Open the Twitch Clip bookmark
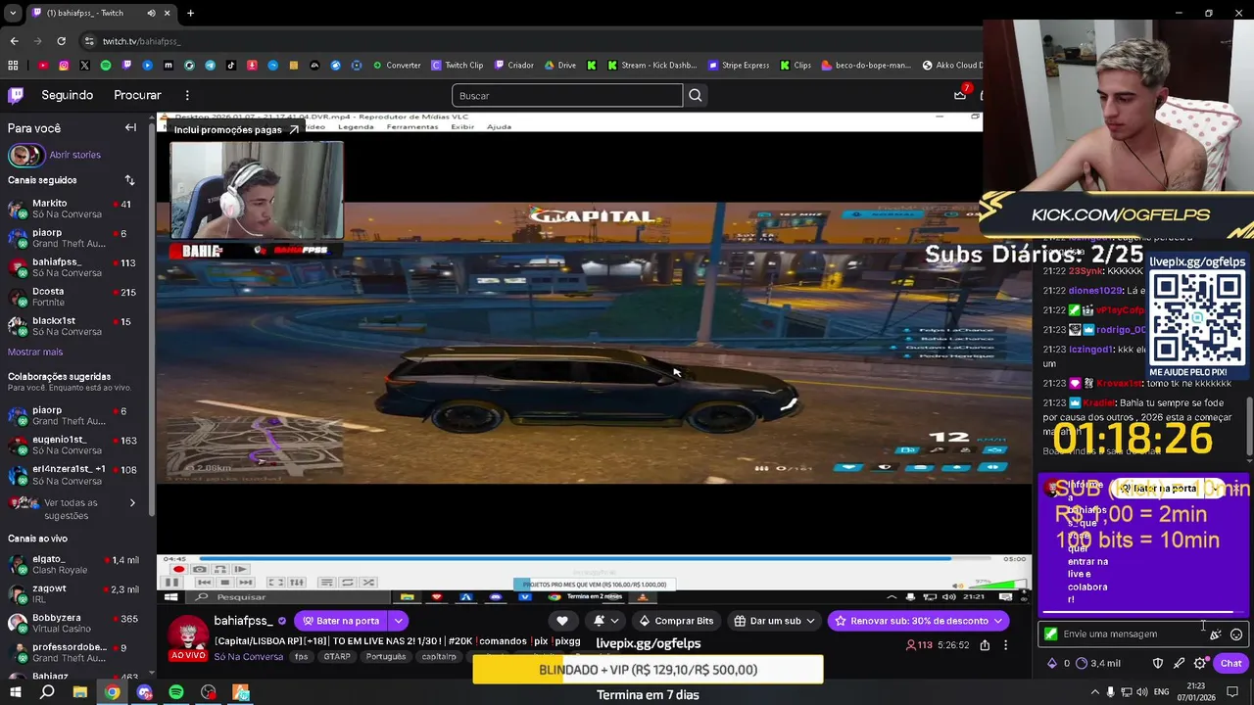This screenshot has width=1254, height=705. click(x=458, y=66)
